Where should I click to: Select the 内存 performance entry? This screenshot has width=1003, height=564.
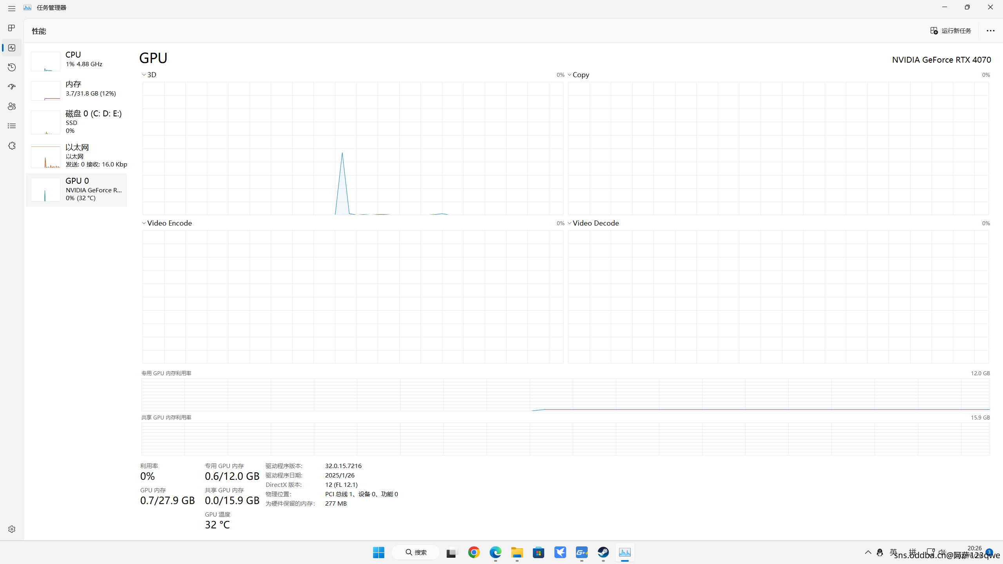(76, 90)
